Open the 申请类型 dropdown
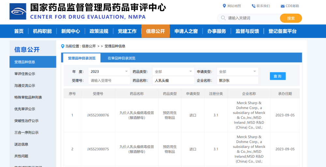 point(237,72)
